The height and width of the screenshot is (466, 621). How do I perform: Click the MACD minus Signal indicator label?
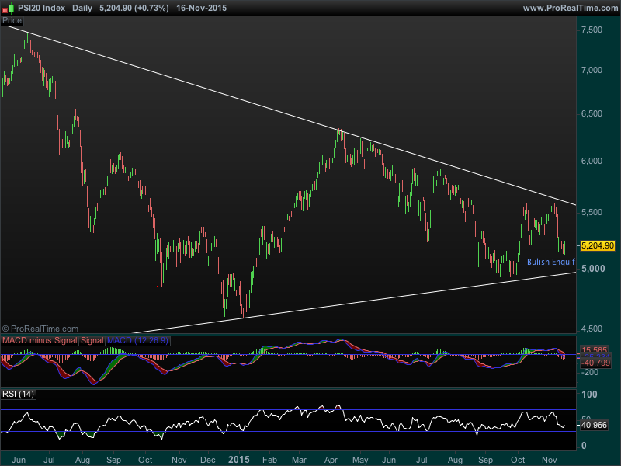click(x=40, y=341)
